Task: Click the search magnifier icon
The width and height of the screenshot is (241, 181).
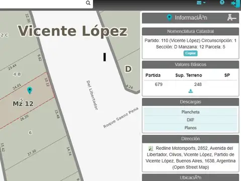Action: tap(88, 3)
